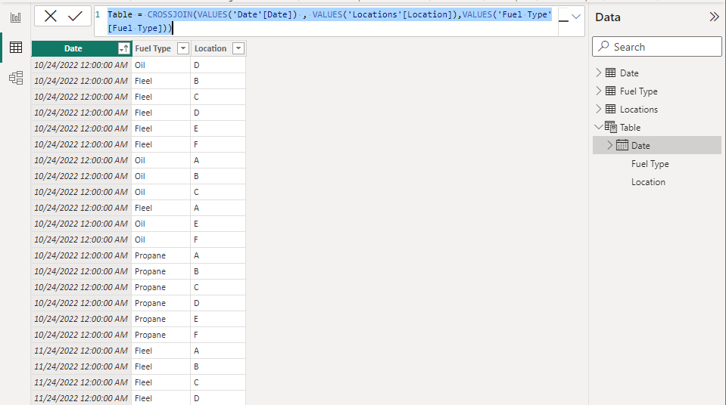
Task: Select the first Propane cell
Action: point(160,255)
